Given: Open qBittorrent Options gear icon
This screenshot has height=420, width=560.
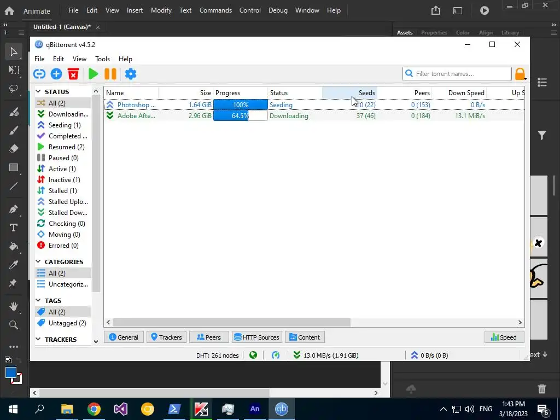Looking at the screenshot, I should 131,74.
